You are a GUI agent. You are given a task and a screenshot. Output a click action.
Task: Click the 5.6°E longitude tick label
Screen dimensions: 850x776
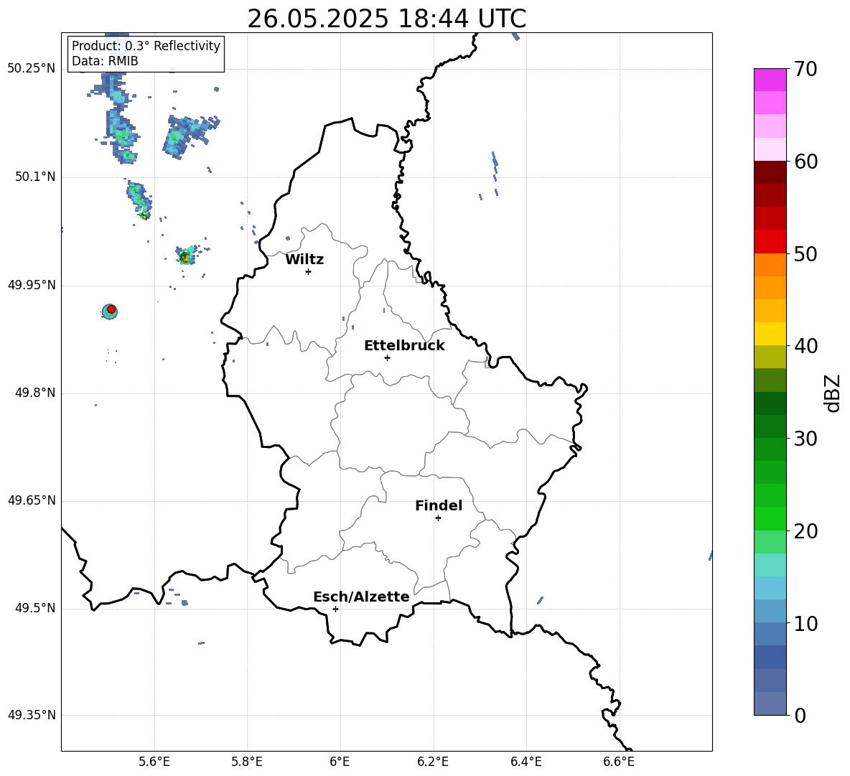coord(154,762)
